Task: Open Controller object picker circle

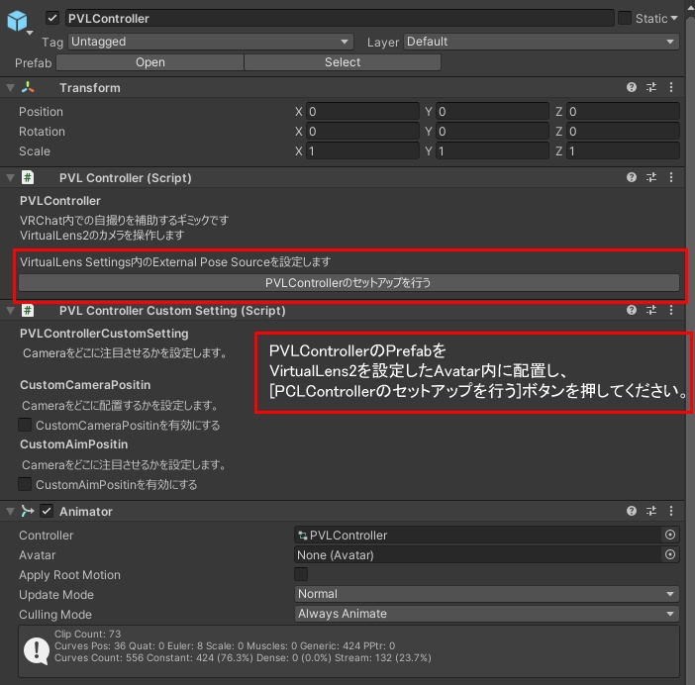Action: (x=670, y=535)
